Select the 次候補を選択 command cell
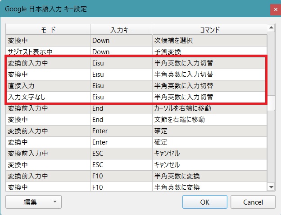281x215 pixels. (209, 40)
